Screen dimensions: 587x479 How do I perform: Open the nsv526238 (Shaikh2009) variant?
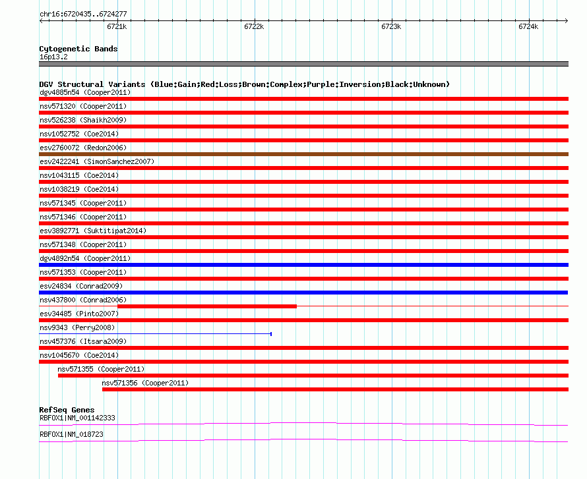(x=83, y=120)
